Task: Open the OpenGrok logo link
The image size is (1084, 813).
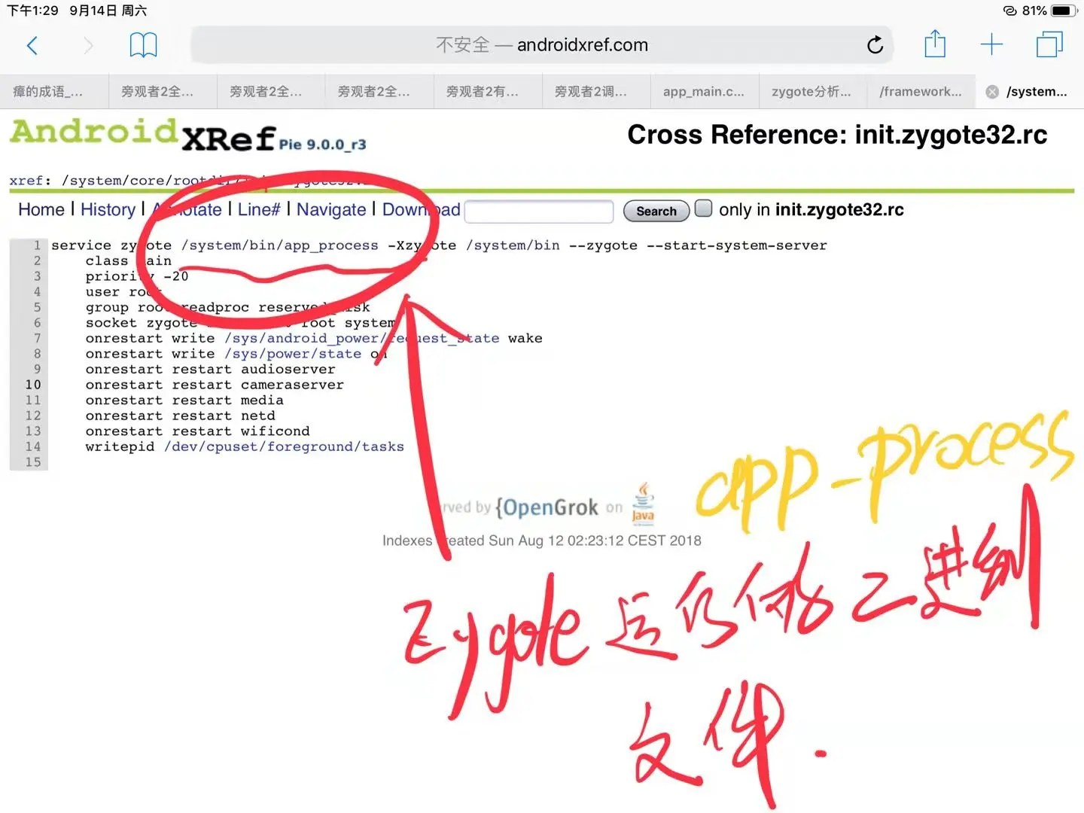Action: 547,507
